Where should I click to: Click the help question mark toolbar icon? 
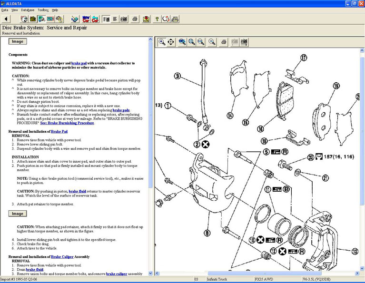(157, 19)
